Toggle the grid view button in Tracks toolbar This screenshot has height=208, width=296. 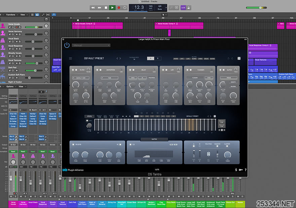[33, 15]
